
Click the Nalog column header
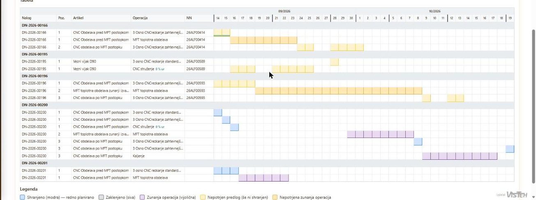tap(26, 18)
